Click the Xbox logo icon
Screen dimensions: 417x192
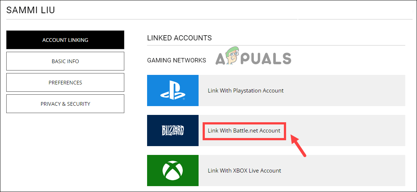pyautogui.click(x=172, y=170)
